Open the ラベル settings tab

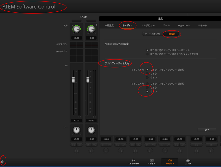[166, 26]
